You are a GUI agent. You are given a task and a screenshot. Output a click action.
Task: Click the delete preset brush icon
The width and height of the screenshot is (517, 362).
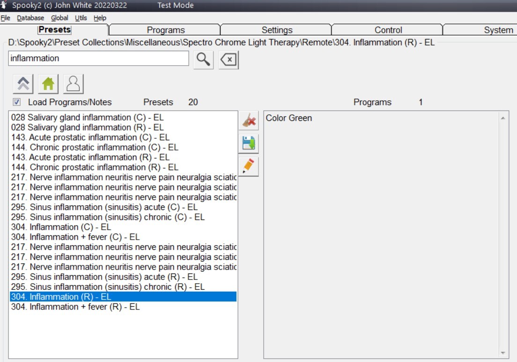click(249, 121)
